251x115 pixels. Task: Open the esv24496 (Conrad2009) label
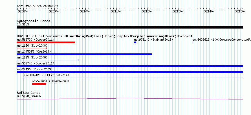coord(35,69)
